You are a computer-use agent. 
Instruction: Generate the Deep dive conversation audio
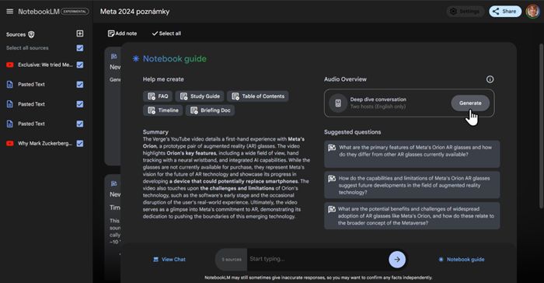tap(470, 103)
